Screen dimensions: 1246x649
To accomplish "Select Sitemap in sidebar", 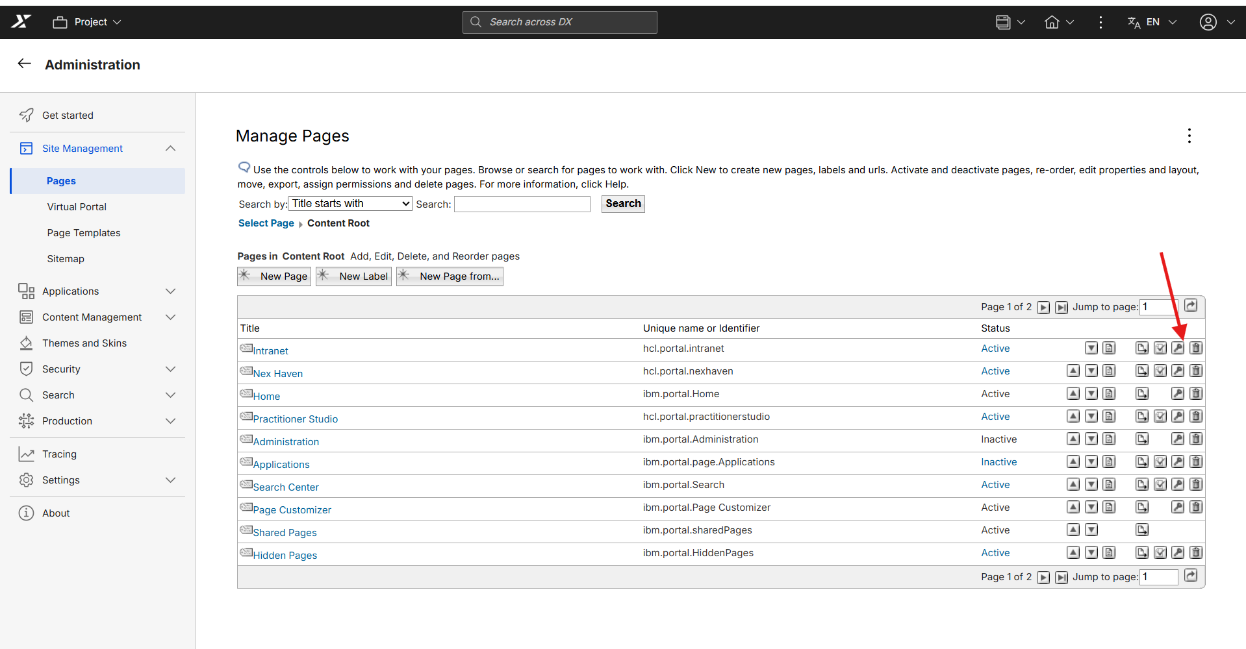I will pos(66,259).
